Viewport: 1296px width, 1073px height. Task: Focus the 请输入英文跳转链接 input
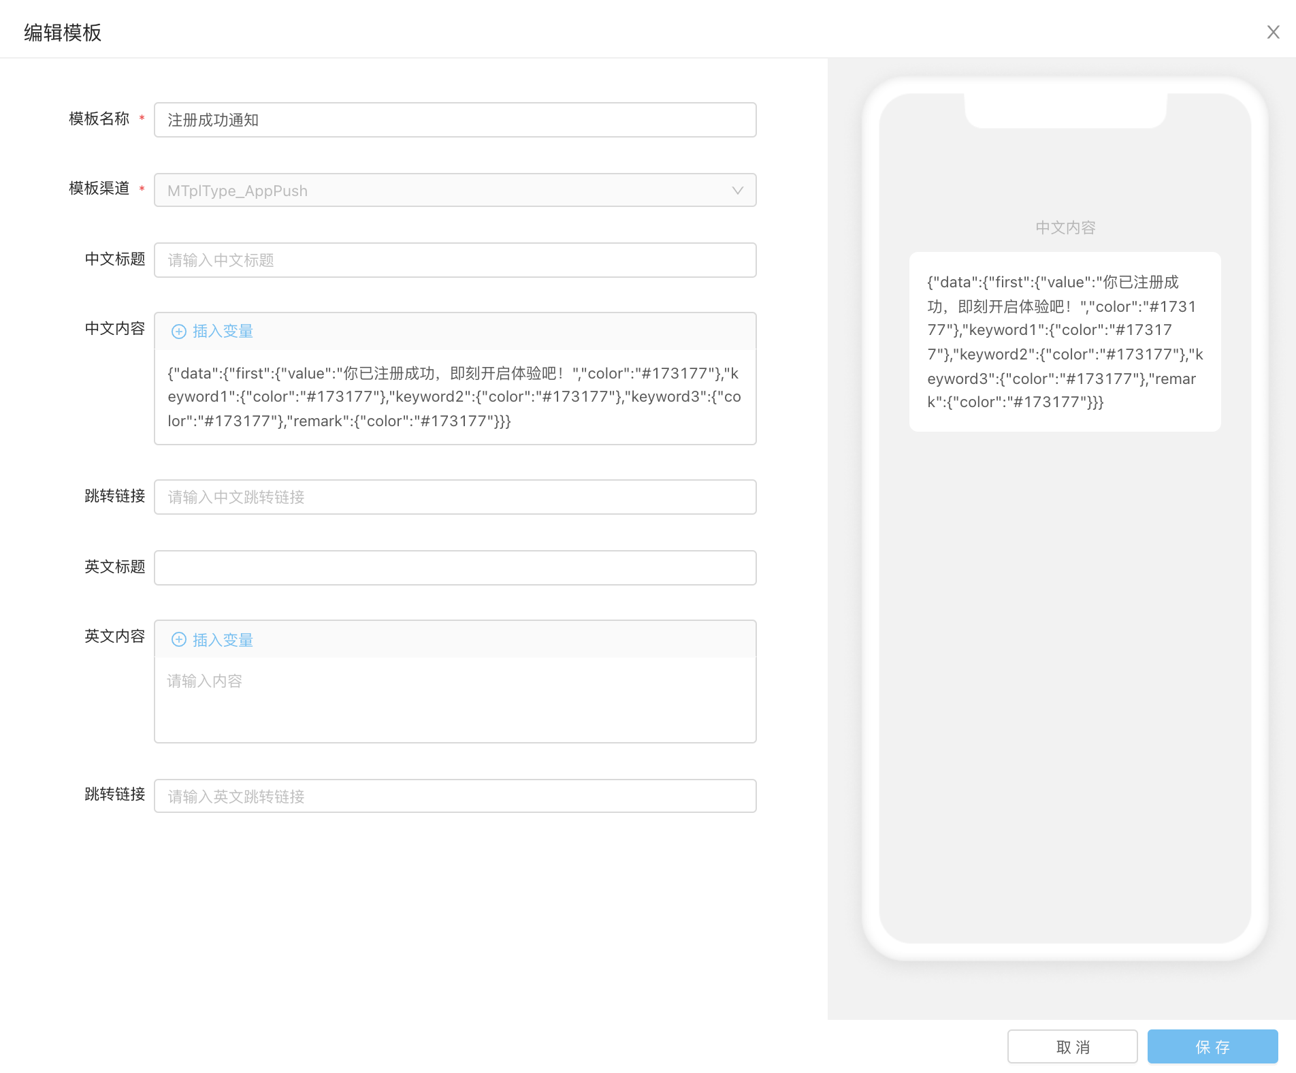point(455,796)
